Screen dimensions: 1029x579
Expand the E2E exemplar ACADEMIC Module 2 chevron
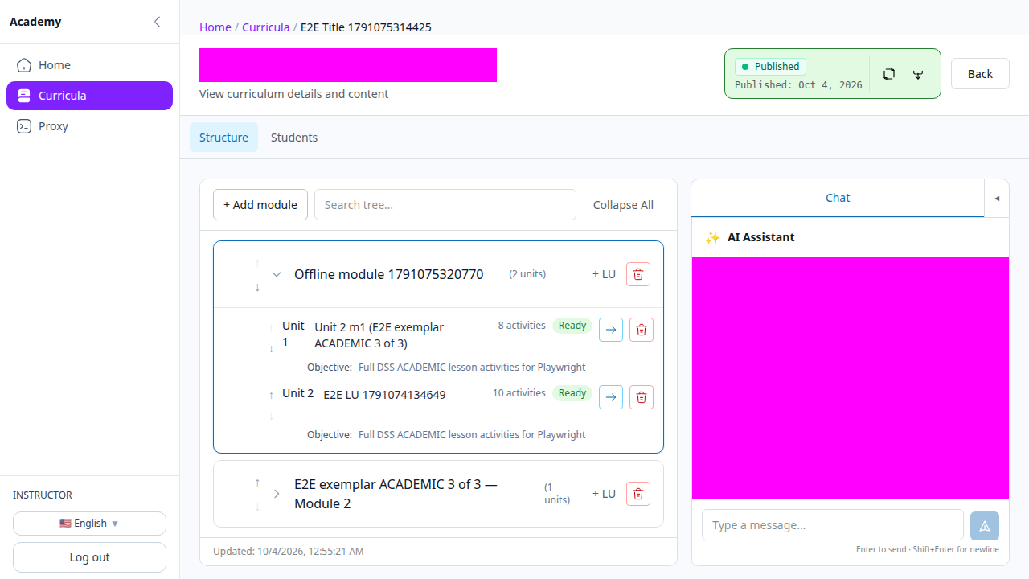277,494
